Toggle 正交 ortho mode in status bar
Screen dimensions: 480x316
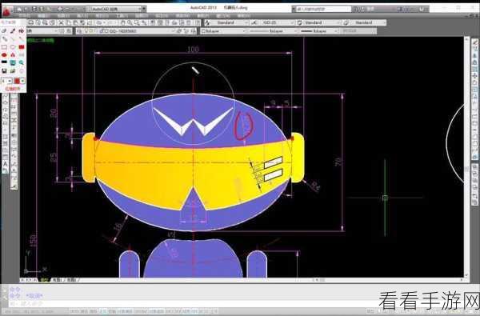102,311
